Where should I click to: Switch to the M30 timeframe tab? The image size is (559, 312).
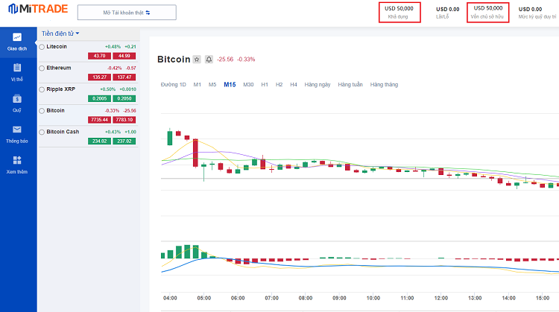pos(248,85)
